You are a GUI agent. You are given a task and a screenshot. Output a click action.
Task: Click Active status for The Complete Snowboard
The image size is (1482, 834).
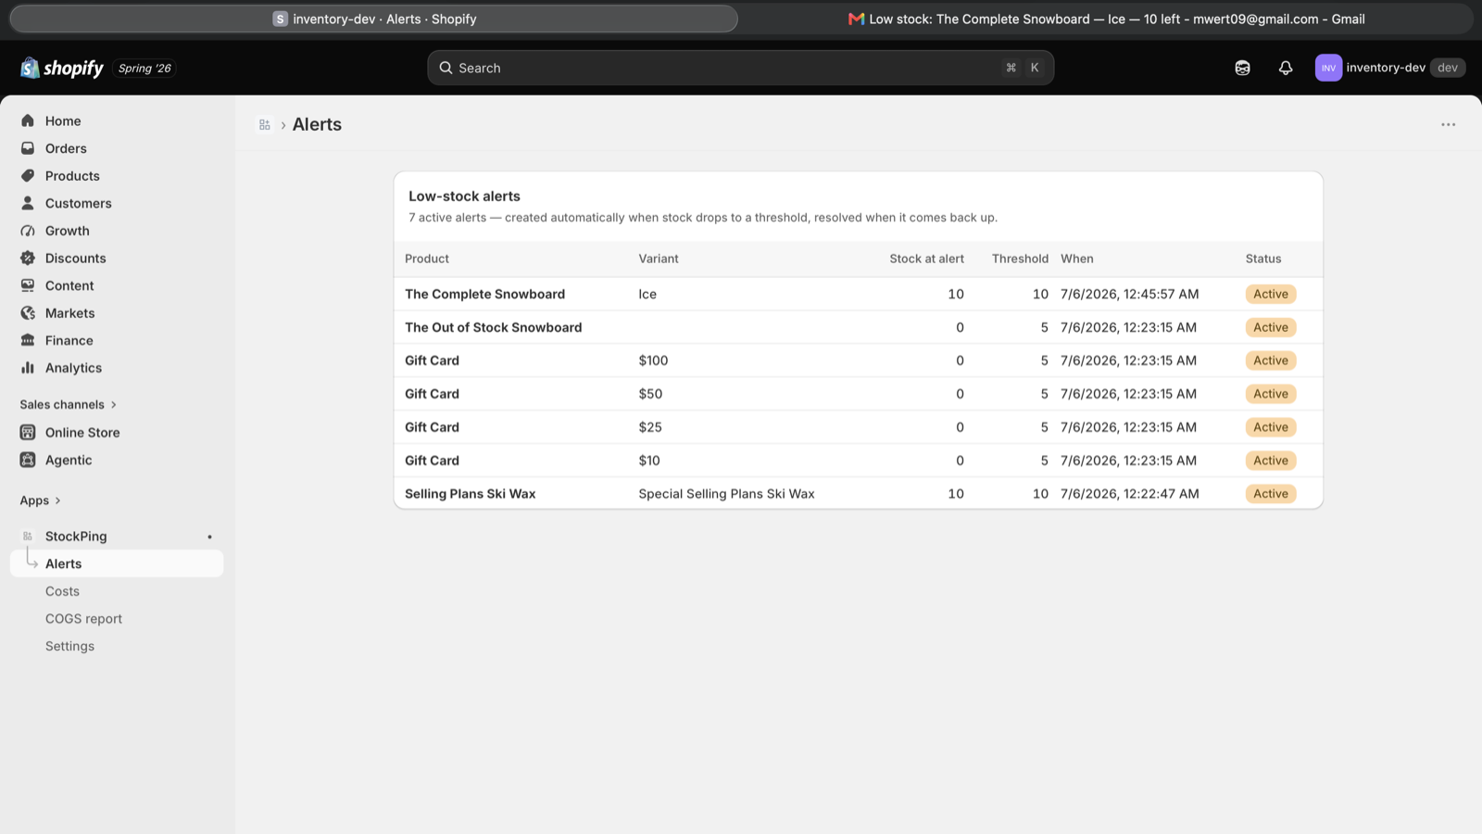pyautogui.click(x=1271, y=294)
